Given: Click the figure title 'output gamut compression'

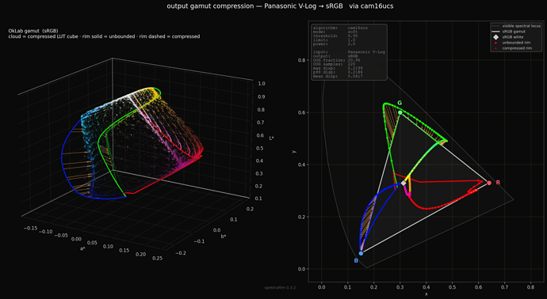Looking at the screenshot, I should [210, 6].
